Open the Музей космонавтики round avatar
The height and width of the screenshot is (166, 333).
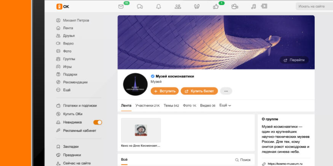135,85
